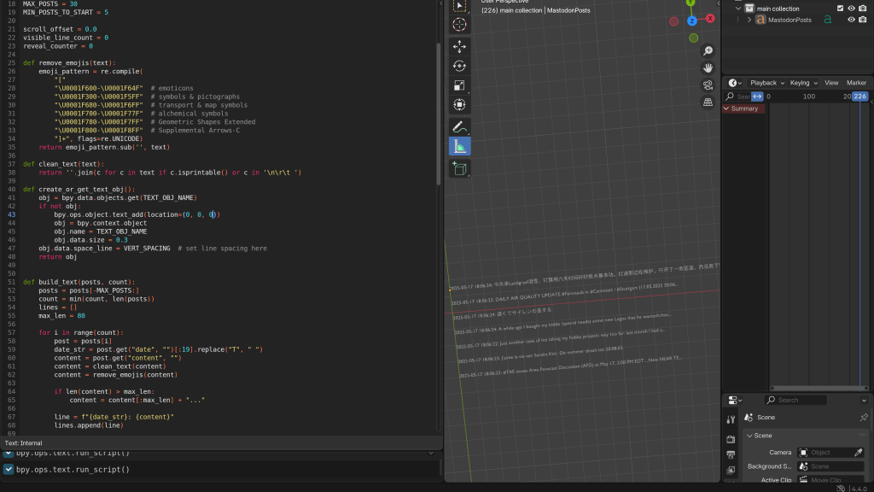The width and height of the screenshot is (874, 492).
Task: Select the Select Box tool
Action: pyautogui.click(x=459, y=6)
